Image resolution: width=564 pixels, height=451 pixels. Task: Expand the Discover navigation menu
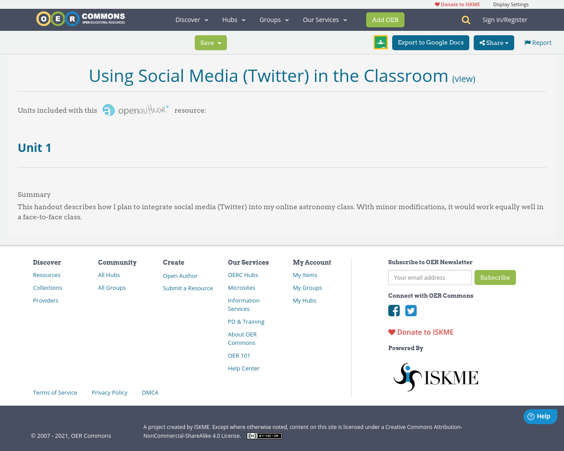(x=191, y=19)
